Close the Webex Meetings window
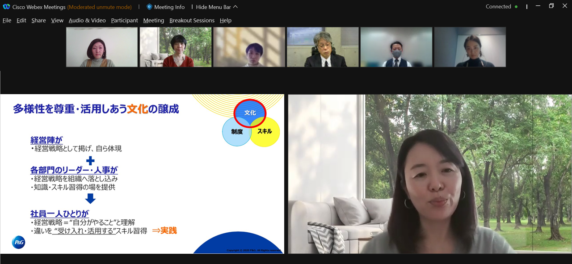The width and height of the screenshot is (572, 264). (x=565, y=6)
